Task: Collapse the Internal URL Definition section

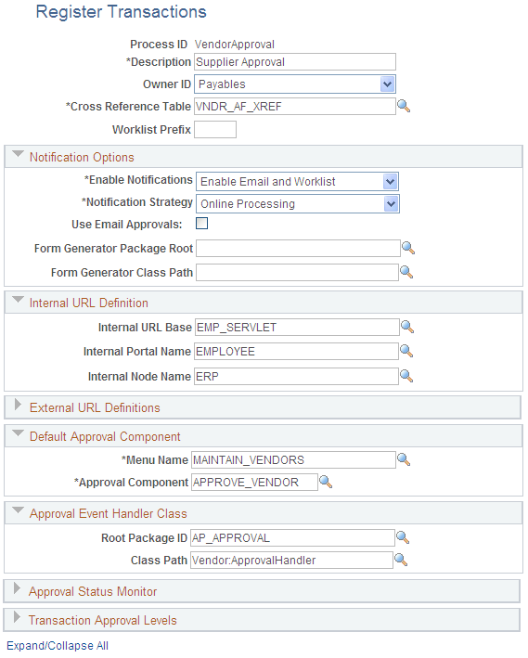Action: [18, 300]
